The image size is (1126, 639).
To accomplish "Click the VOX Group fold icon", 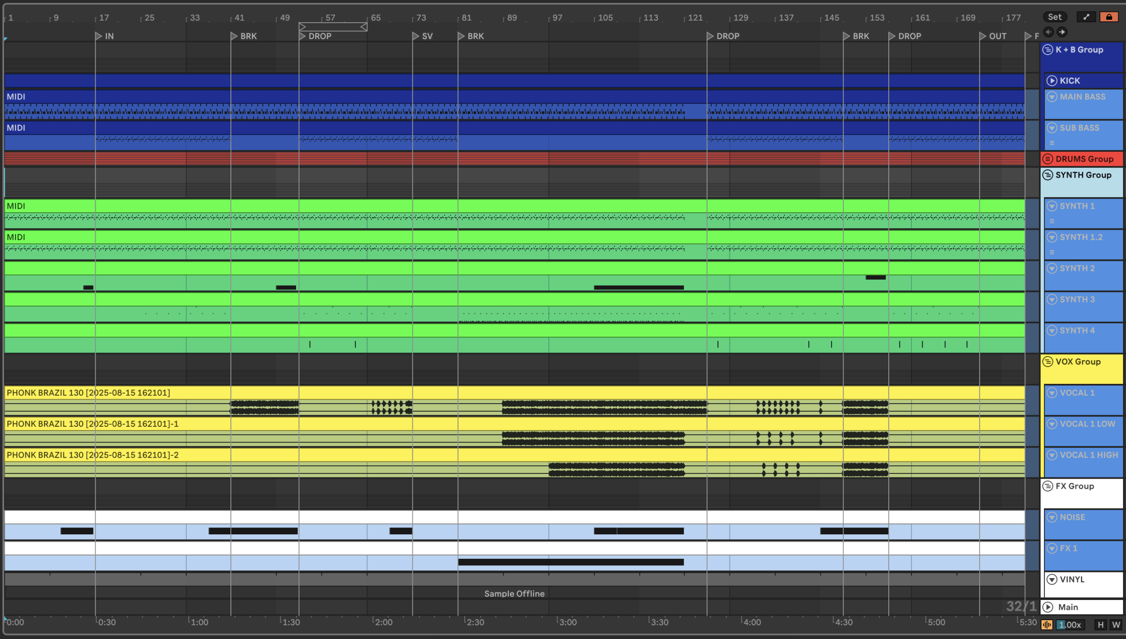I will [1047, 362].
